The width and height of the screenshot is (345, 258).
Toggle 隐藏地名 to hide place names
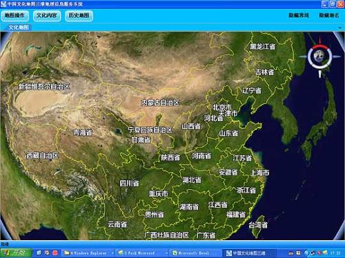point(329,15)
